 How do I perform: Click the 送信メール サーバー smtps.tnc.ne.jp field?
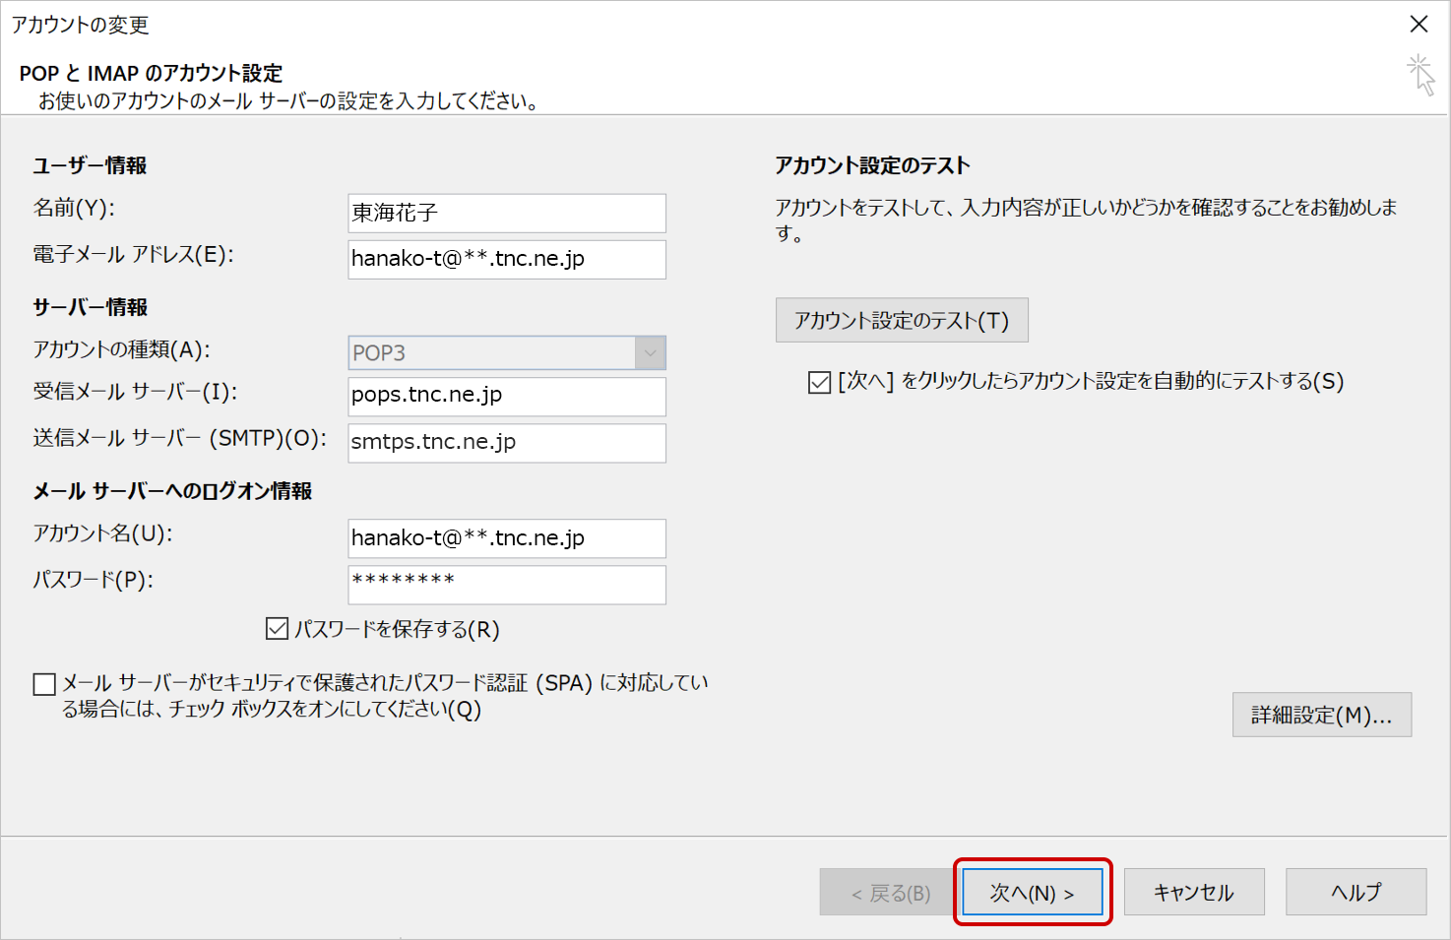(x=507, y=442)
